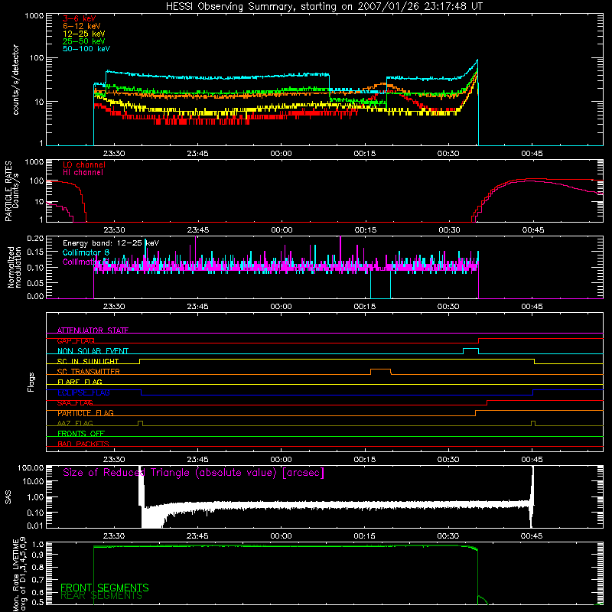The height and width of the screenshot is (612, 612).
Task: Click the 100.00 tick on SAS axis
Action: pos(31,467)
